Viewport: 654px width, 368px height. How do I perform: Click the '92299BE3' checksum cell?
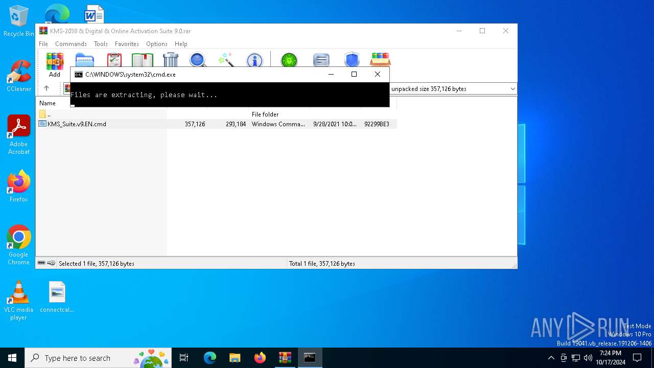[x=377, y=124]
